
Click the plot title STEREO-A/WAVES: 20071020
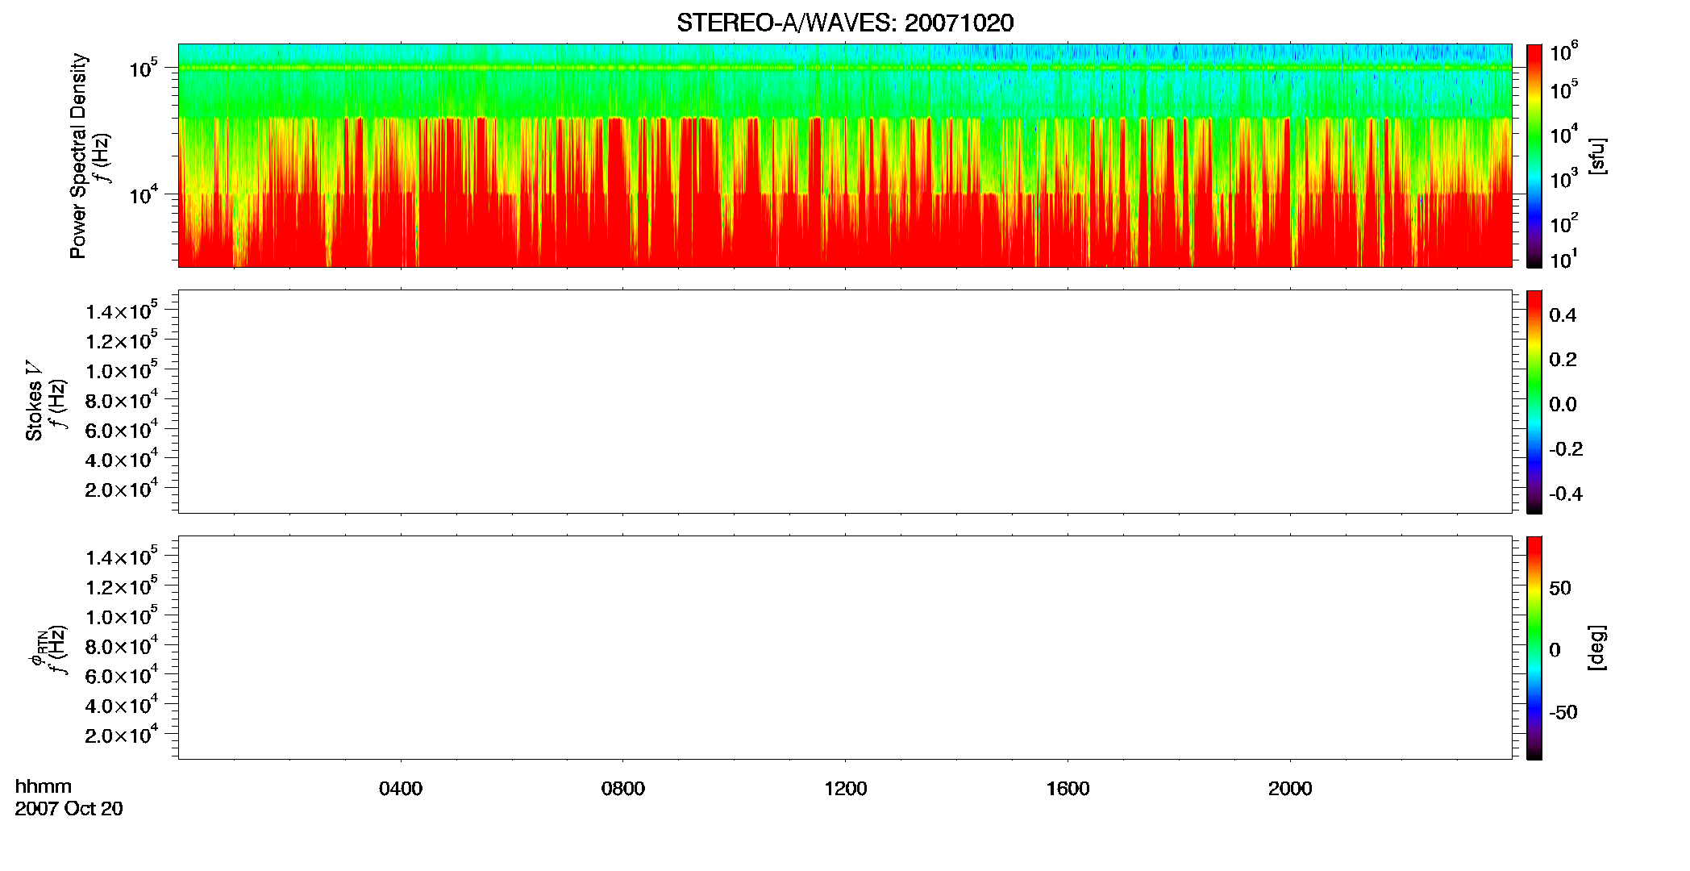845,23
